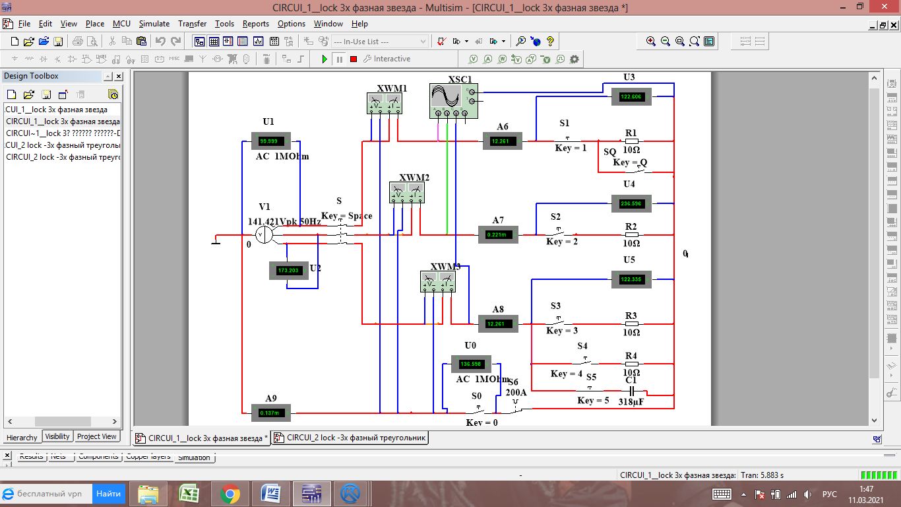Click the green Run simulation button
Image resolution: width=901 pixels, height=507 pixels.
coord(325,59)
